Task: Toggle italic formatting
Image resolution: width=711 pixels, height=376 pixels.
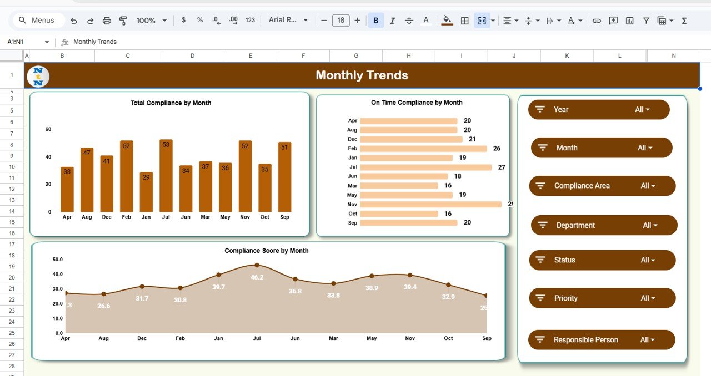Action: pos(393,20)
